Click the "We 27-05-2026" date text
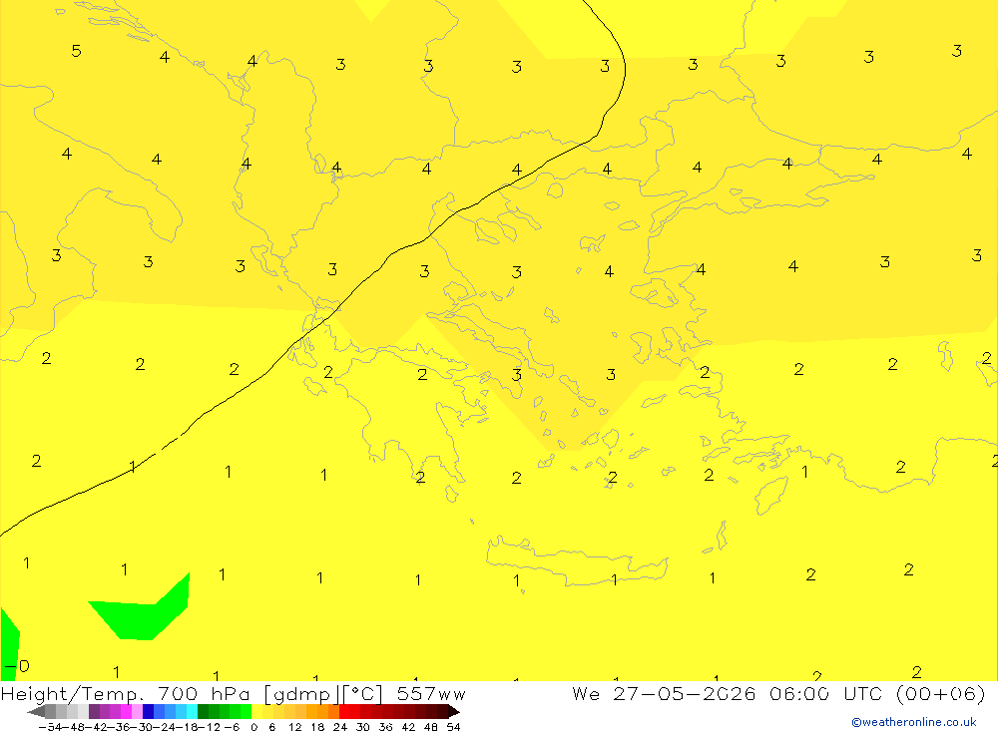Viewport: 998px width, 731px height. (664, 693)
